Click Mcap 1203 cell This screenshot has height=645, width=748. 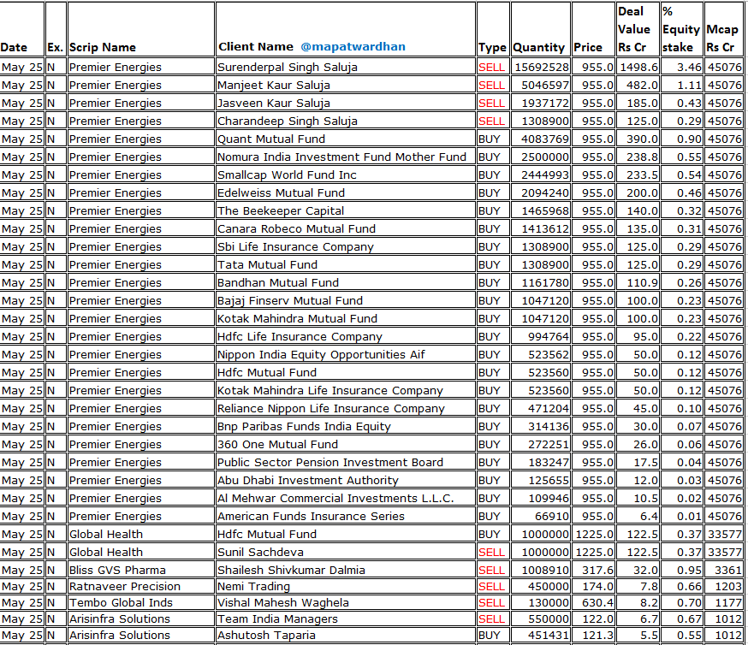724,586
